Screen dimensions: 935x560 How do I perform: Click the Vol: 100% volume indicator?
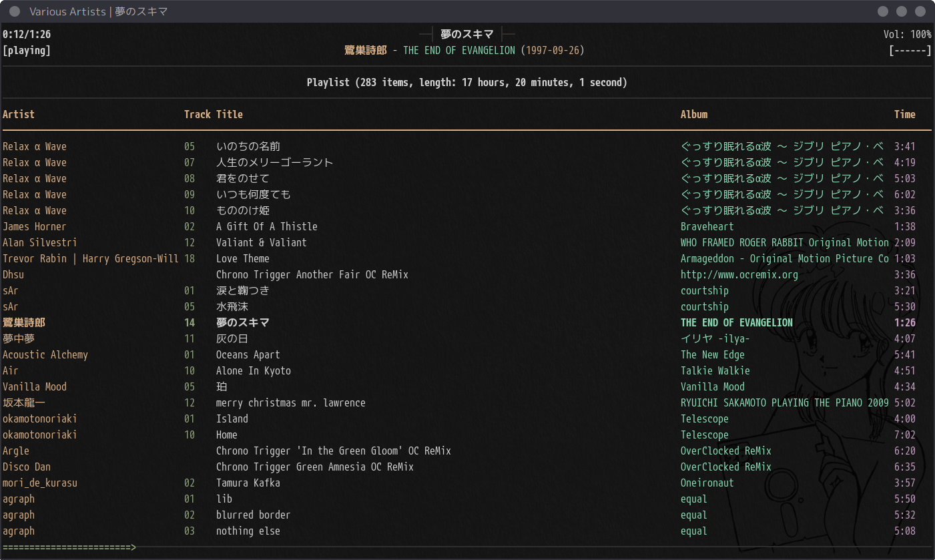pyautogui.click(x=907, y=35)
